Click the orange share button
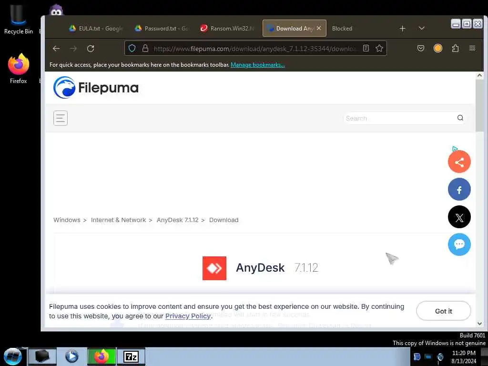Viewport: 488px width, 366px height. pyautogui.click(x=459, y=162)
